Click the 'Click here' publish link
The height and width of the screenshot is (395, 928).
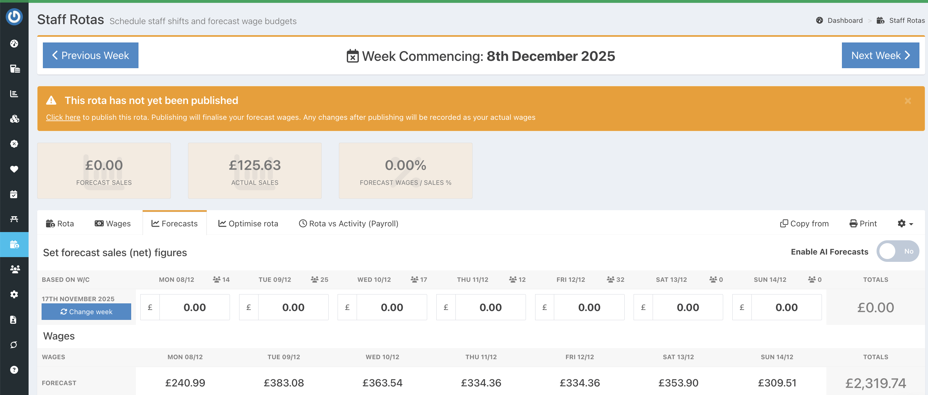click(63, 117)
